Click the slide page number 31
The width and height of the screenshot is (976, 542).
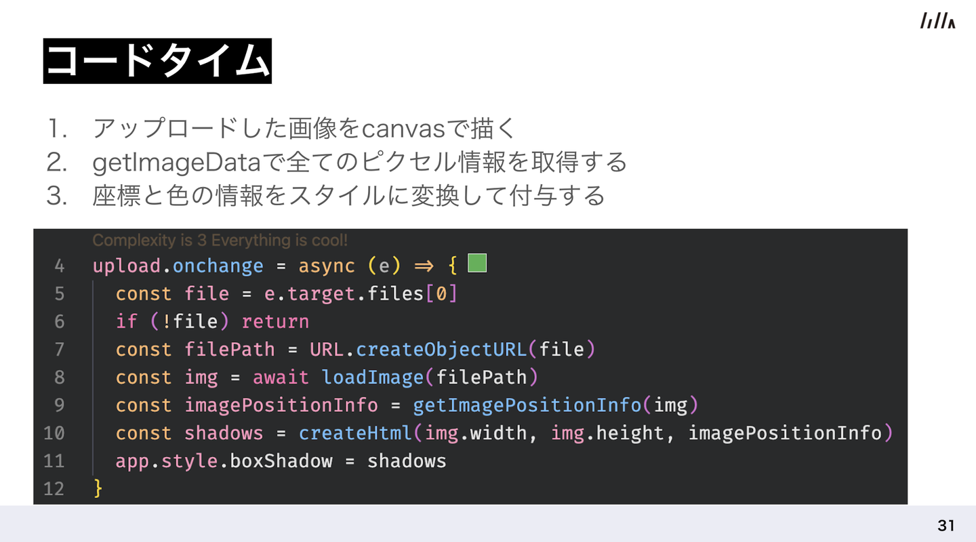click(946, 525)
